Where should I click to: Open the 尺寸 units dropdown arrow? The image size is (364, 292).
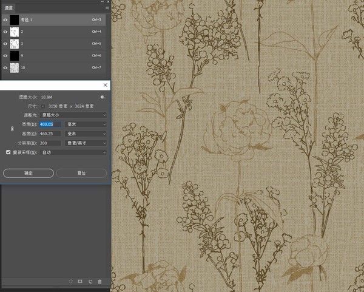42,106
